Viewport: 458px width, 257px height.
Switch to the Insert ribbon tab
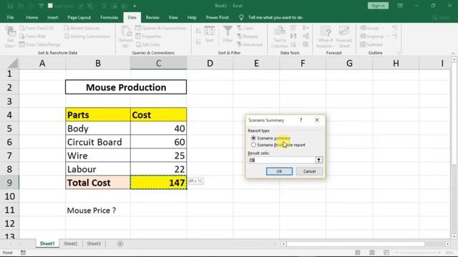tap(52, 17)
